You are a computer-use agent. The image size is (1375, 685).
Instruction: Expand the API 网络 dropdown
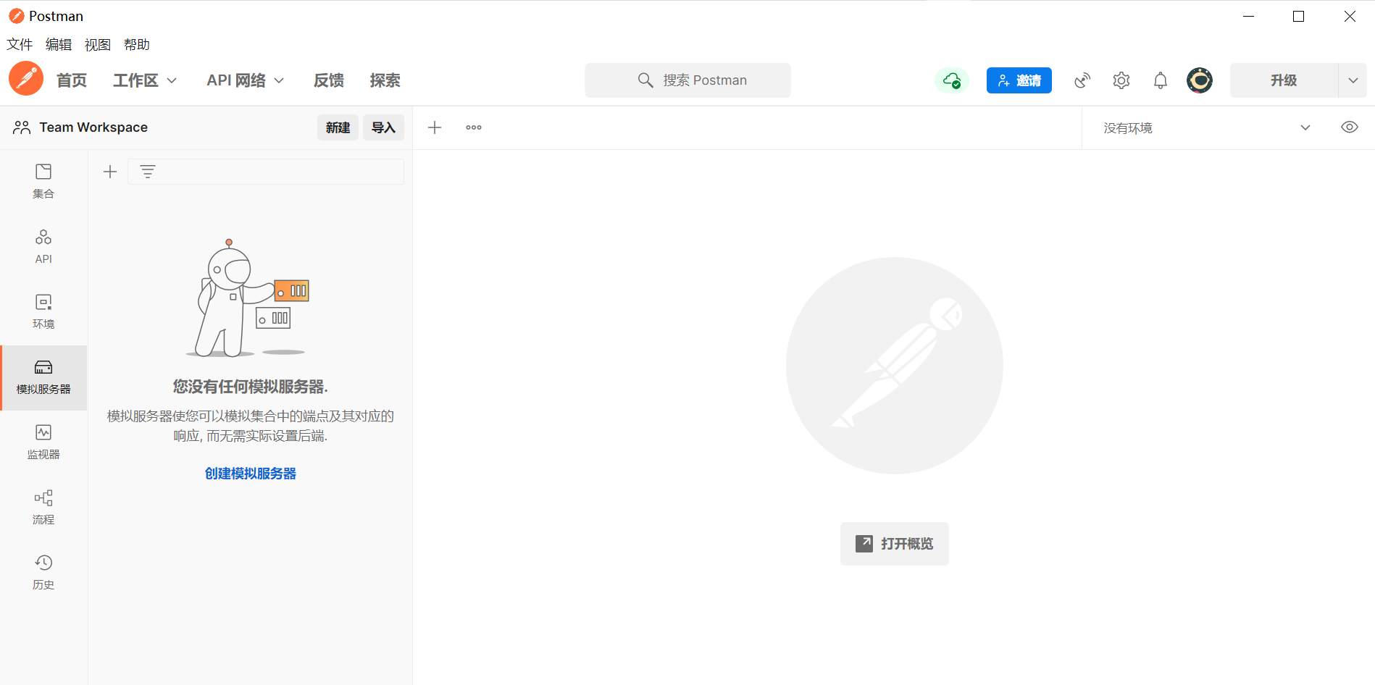point(245,80)
